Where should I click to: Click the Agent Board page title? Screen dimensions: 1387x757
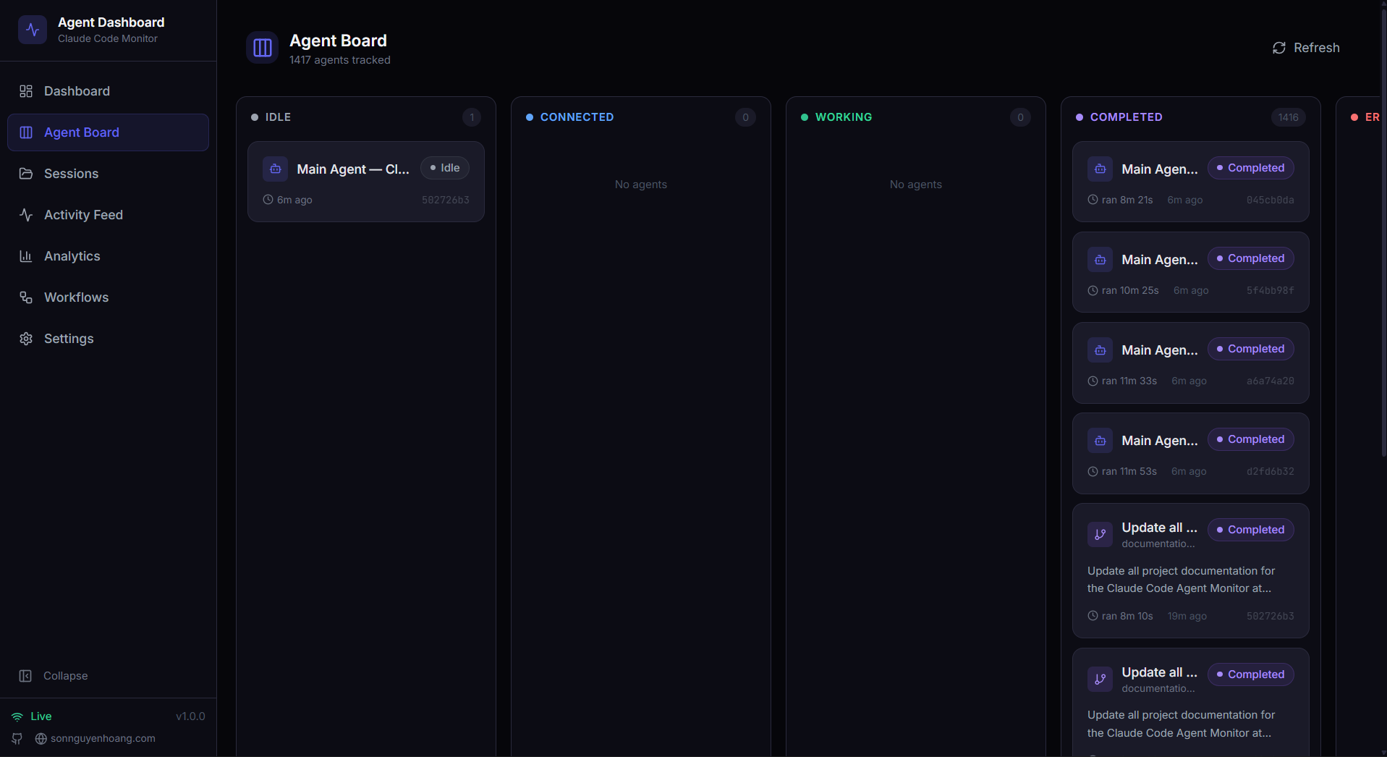point(338,41)
